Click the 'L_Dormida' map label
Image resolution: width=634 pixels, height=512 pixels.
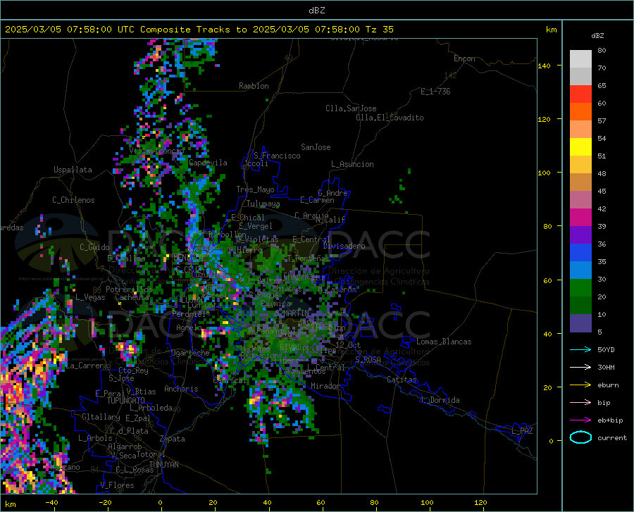(440, 400)
